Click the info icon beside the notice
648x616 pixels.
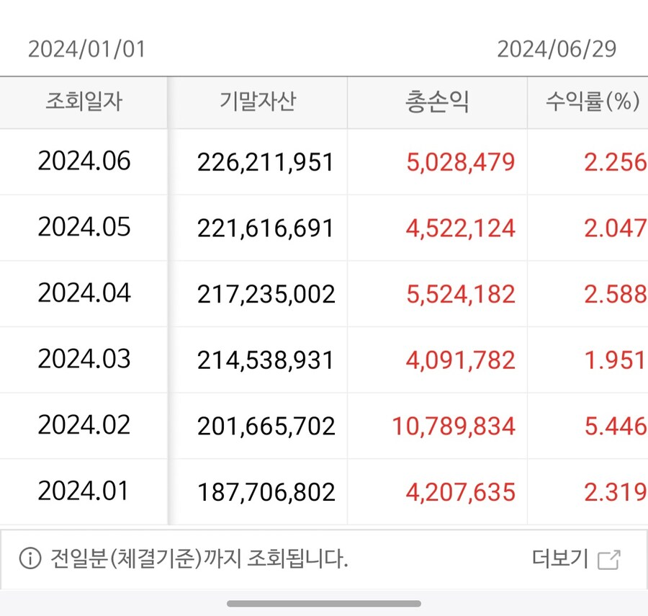[x=30, y=558]
